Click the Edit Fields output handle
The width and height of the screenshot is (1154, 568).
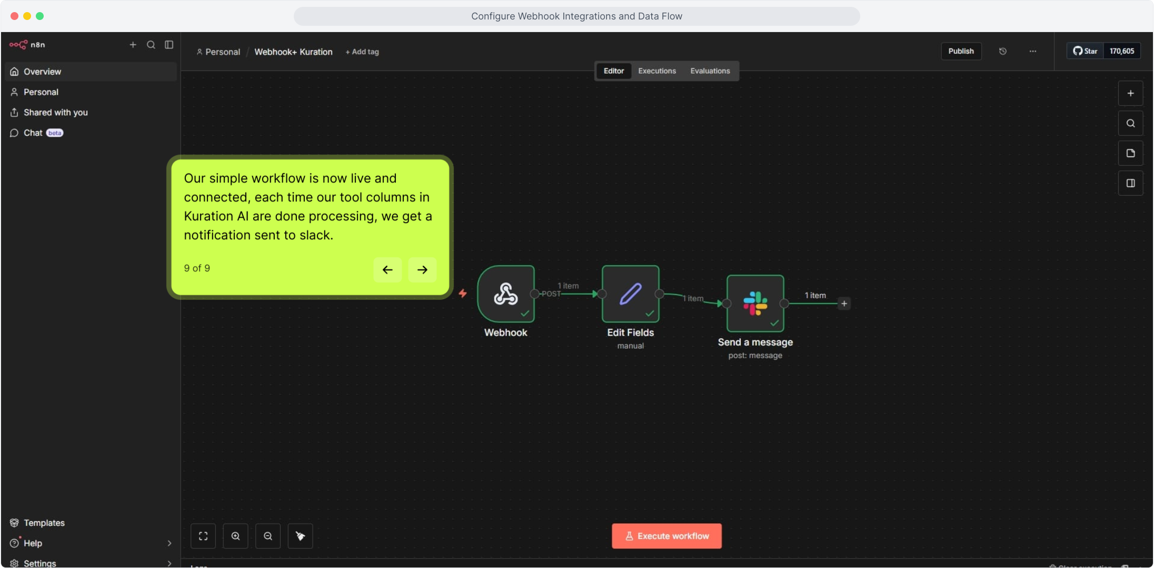coord(659,294)
